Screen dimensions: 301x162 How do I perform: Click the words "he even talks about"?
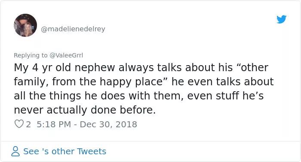[x=222, y=82]
